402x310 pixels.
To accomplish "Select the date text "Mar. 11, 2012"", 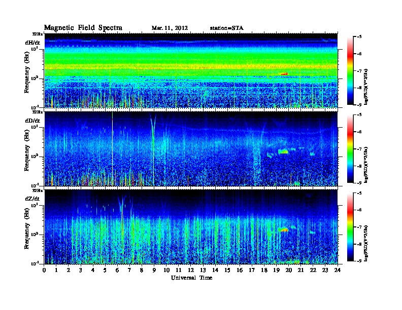I will coord(170,28).
